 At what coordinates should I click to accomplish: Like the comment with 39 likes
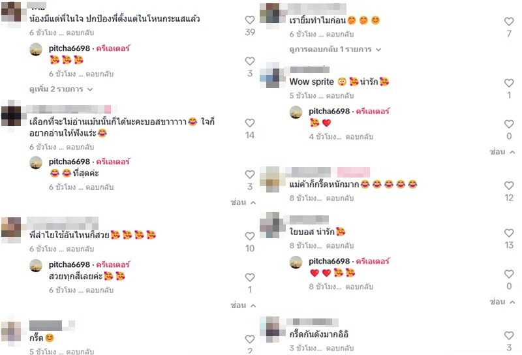tap(250, 20)
